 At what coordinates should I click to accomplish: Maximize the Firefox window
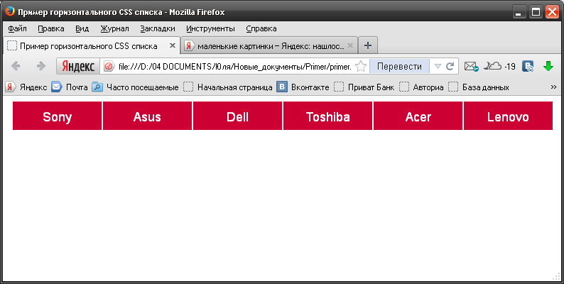pyautogui.click(x=536, y=12)
